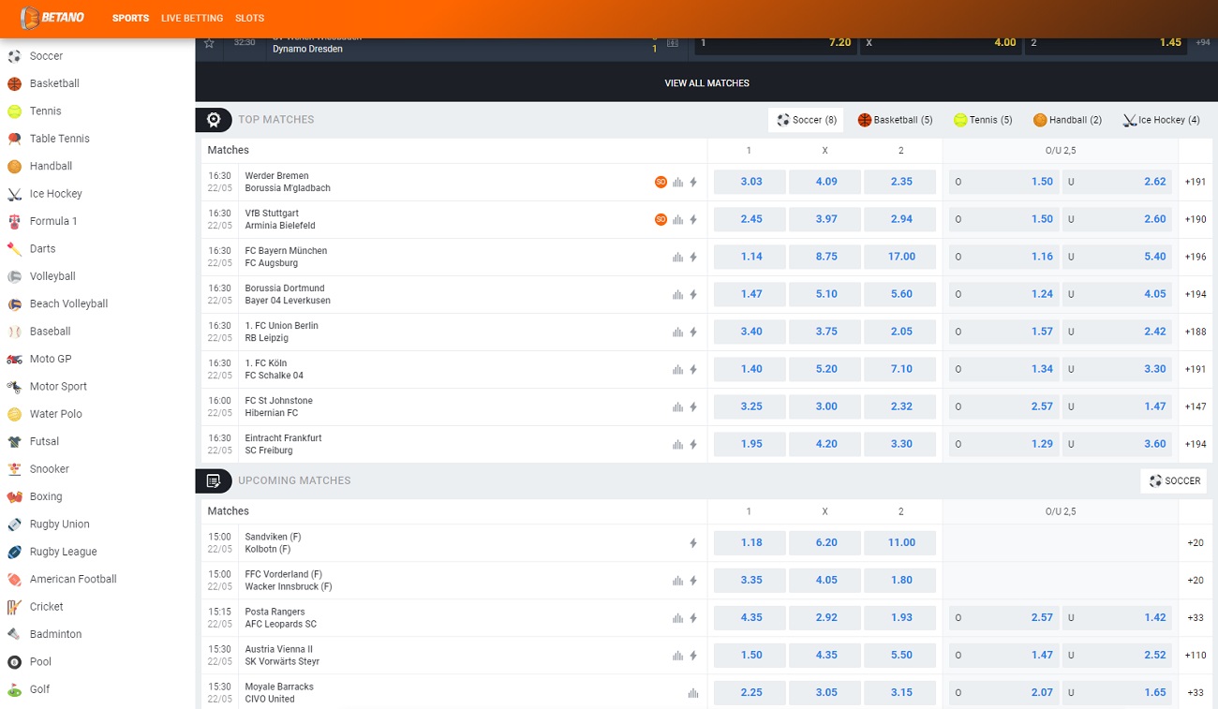Open stats icon for Werder Bremen match

click(677, 183)
